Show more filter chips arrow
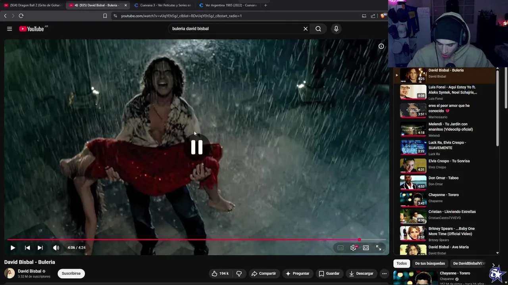 [493, 264]
